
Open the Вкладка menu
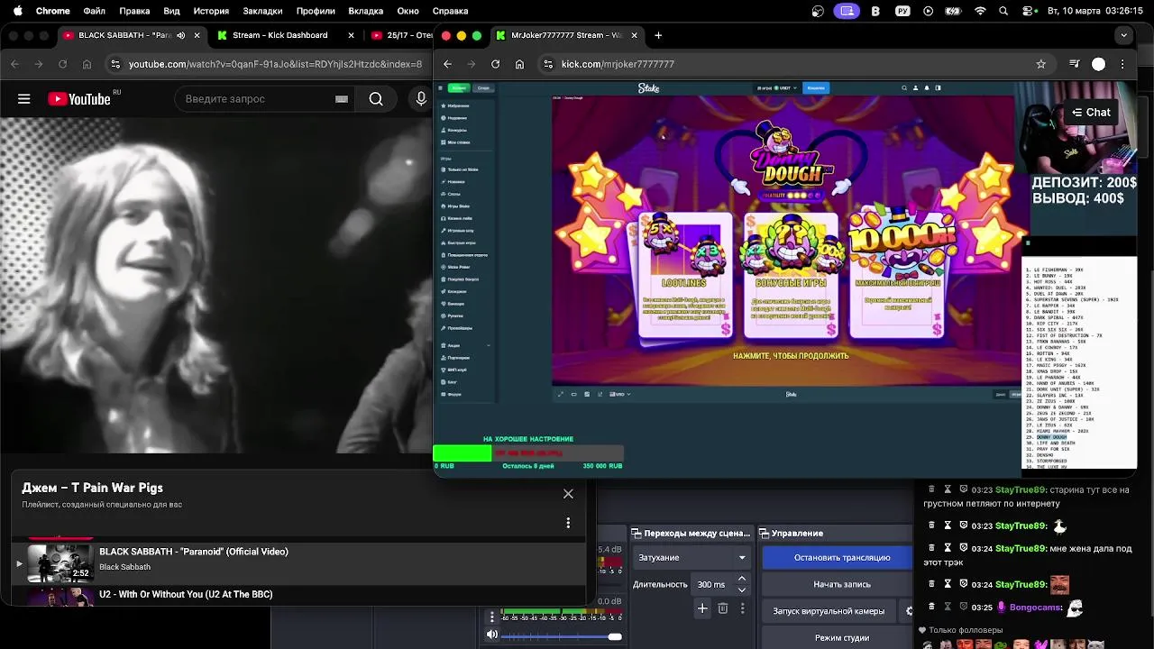[366, 11]
